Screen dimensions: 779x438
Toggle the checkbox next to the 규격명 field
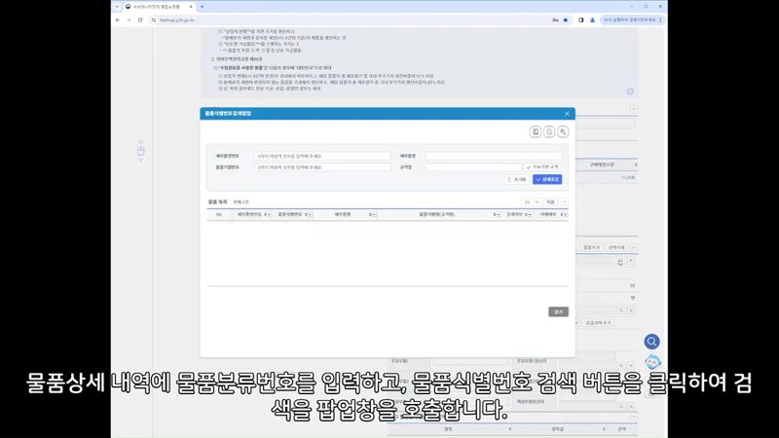coord(542,167)
